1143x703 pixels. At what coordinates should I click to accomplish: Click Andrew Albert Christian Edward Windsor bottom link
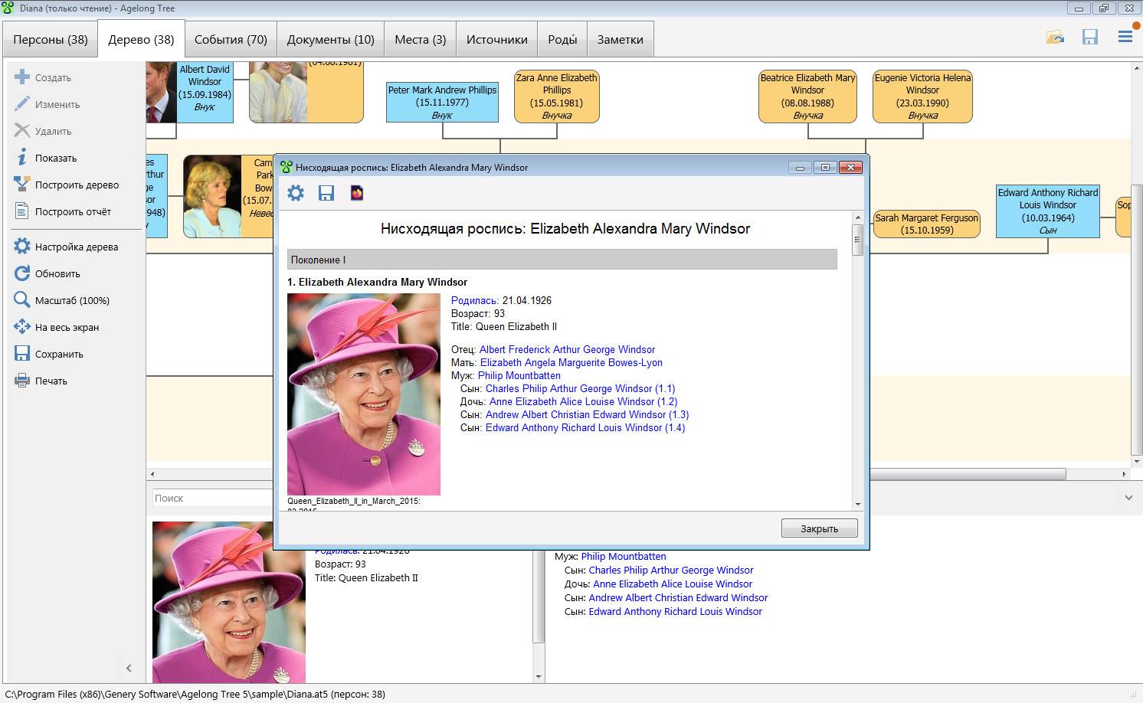tap(678, 597)
